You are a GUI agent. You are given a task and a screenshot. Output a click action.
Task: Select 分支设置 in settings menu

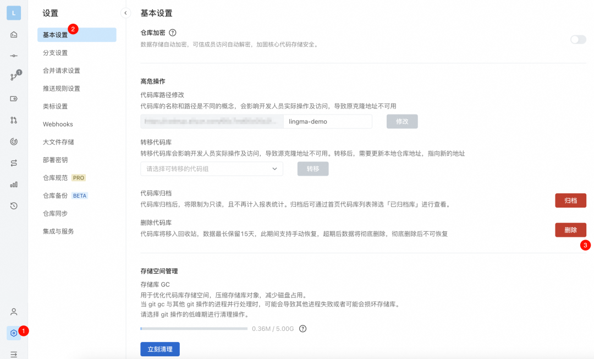(x=56, y=53)
